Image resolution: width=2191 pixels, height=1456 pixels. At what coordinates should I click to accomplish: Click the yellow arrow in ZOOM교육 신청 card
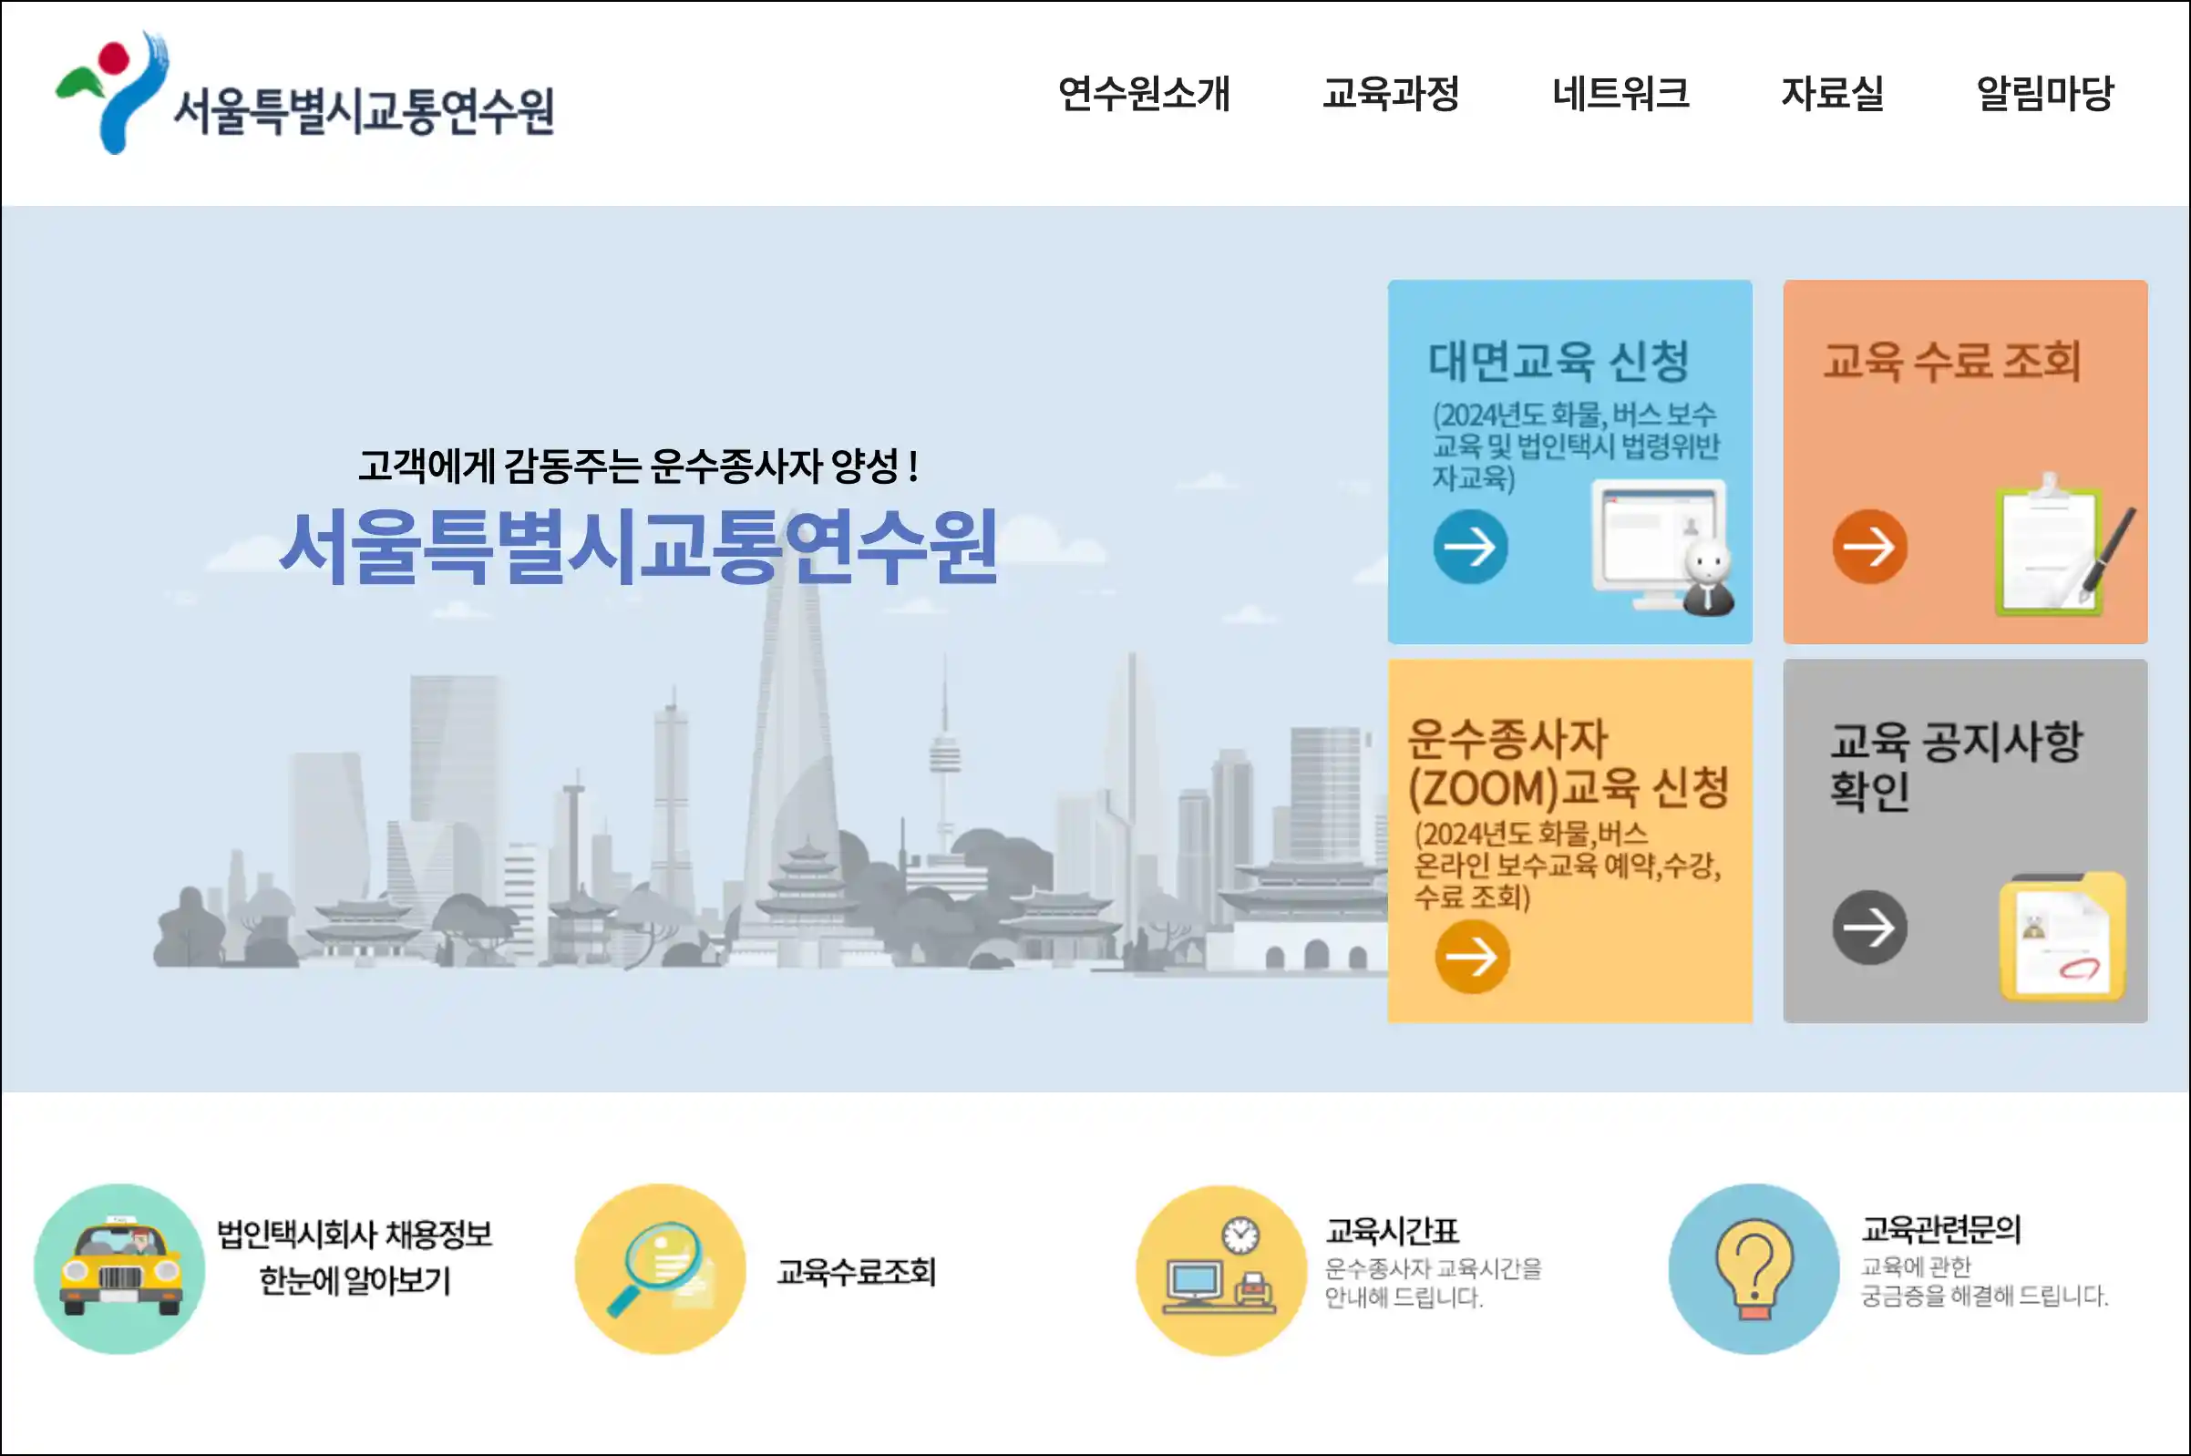1472,957
